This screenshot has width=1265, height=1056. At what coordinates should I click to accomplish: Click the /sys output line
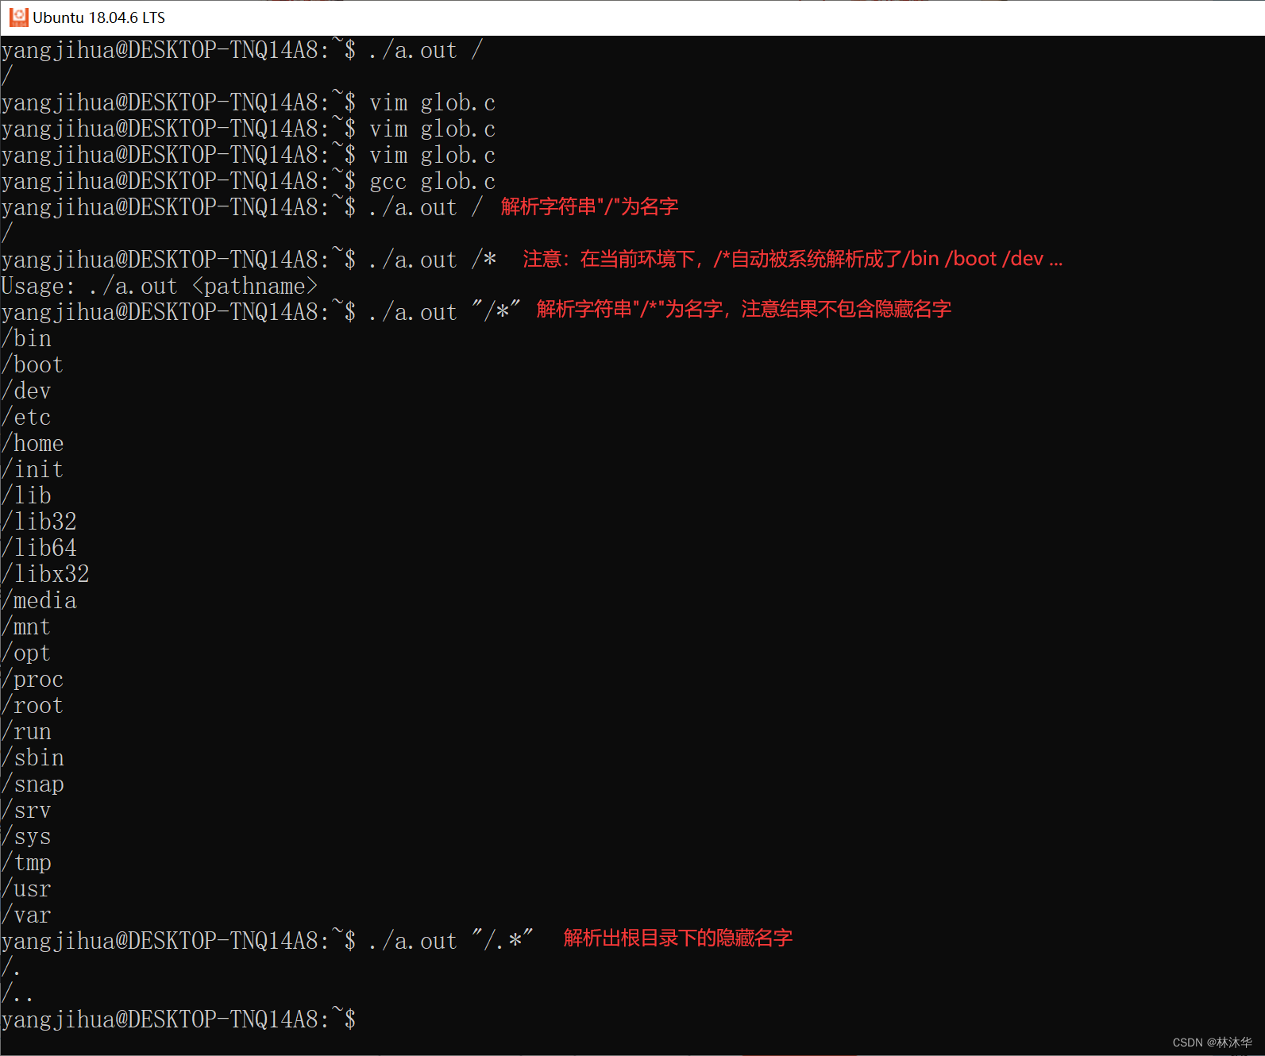(x=26, y=837)
